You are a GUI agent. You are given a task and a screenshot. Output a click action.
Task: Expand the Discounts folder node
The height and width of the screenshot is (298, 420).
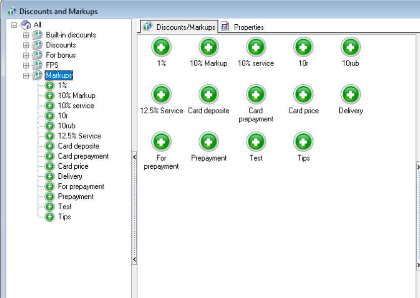(26, 45)
